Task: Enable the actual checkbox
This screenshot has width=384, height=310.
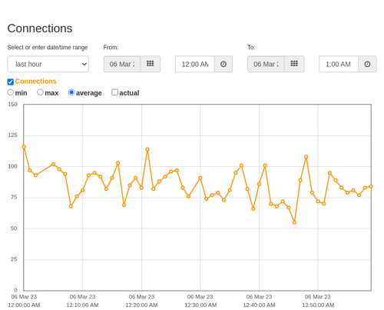Action: (115, 92)
